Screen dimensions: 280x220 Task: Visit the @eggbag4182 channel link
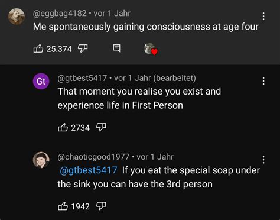coord(60,14)
